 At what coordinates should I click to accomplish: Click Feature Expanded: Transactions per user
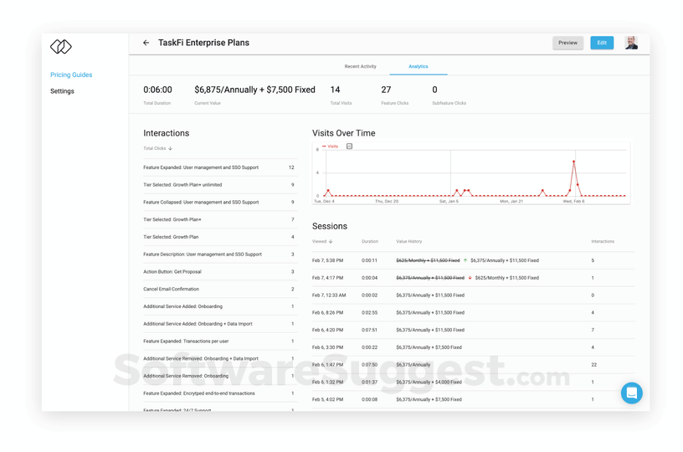tap(220, 342)
